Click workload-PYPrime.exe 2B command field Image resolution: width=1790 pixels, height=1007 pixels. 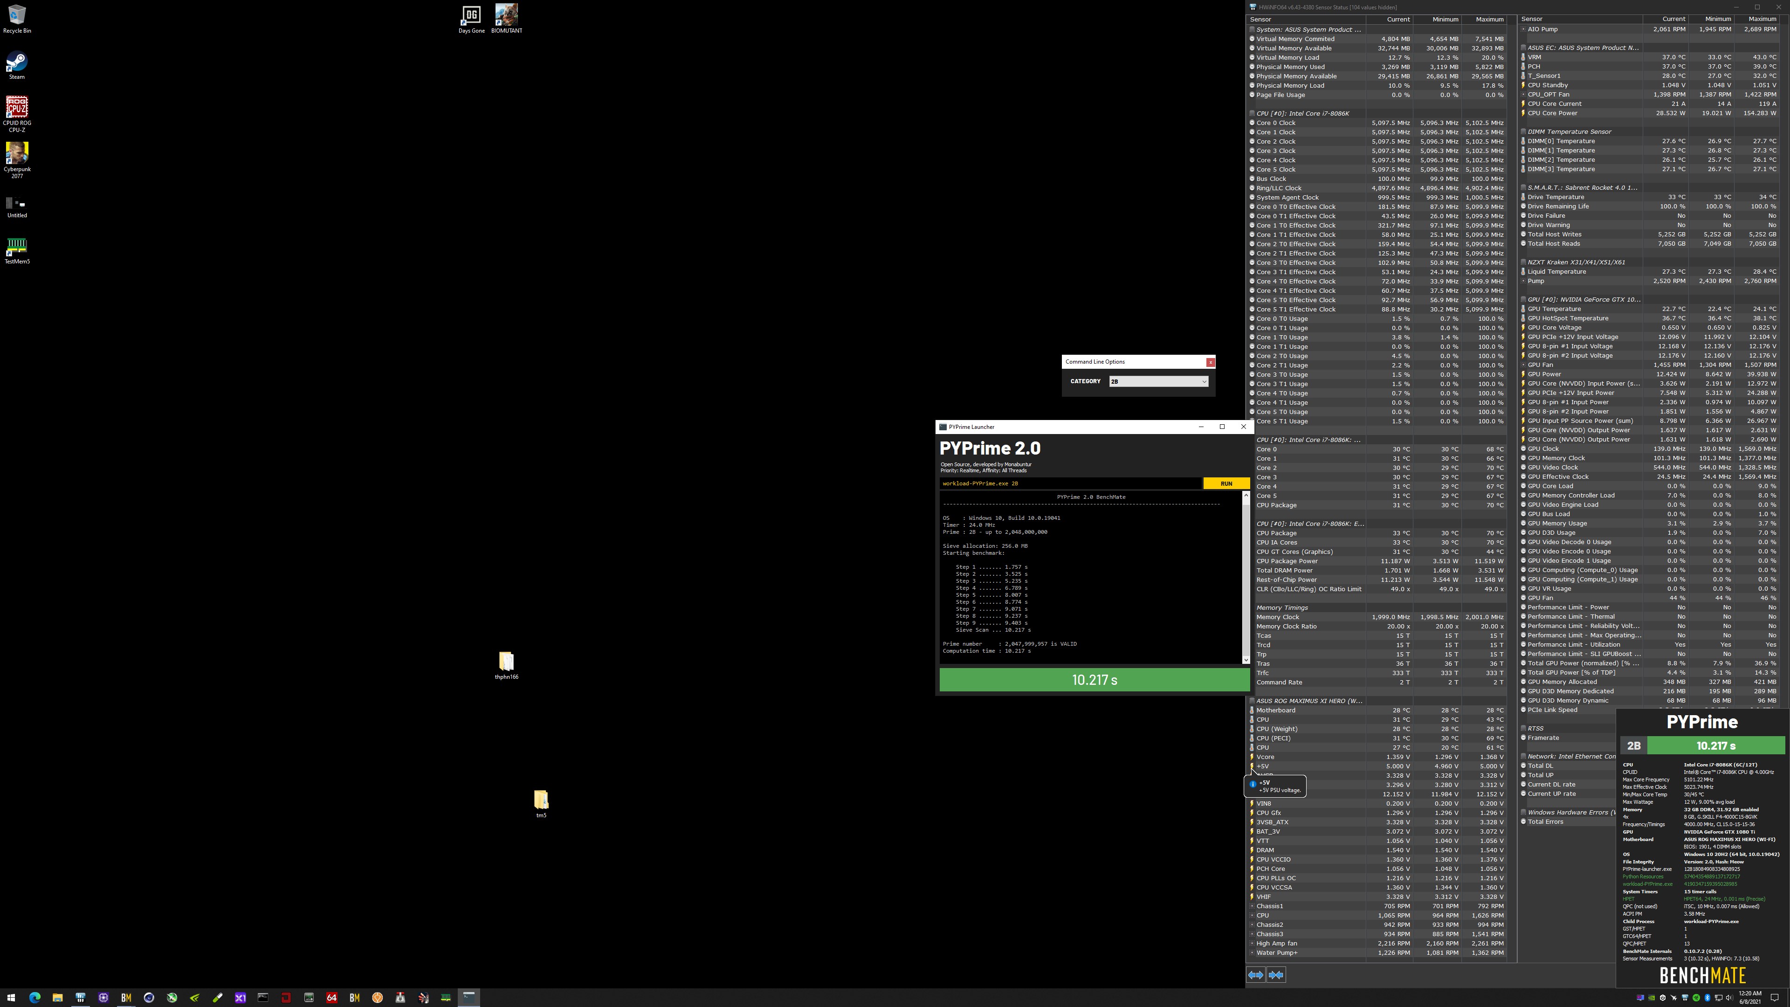coord(1070,483)
